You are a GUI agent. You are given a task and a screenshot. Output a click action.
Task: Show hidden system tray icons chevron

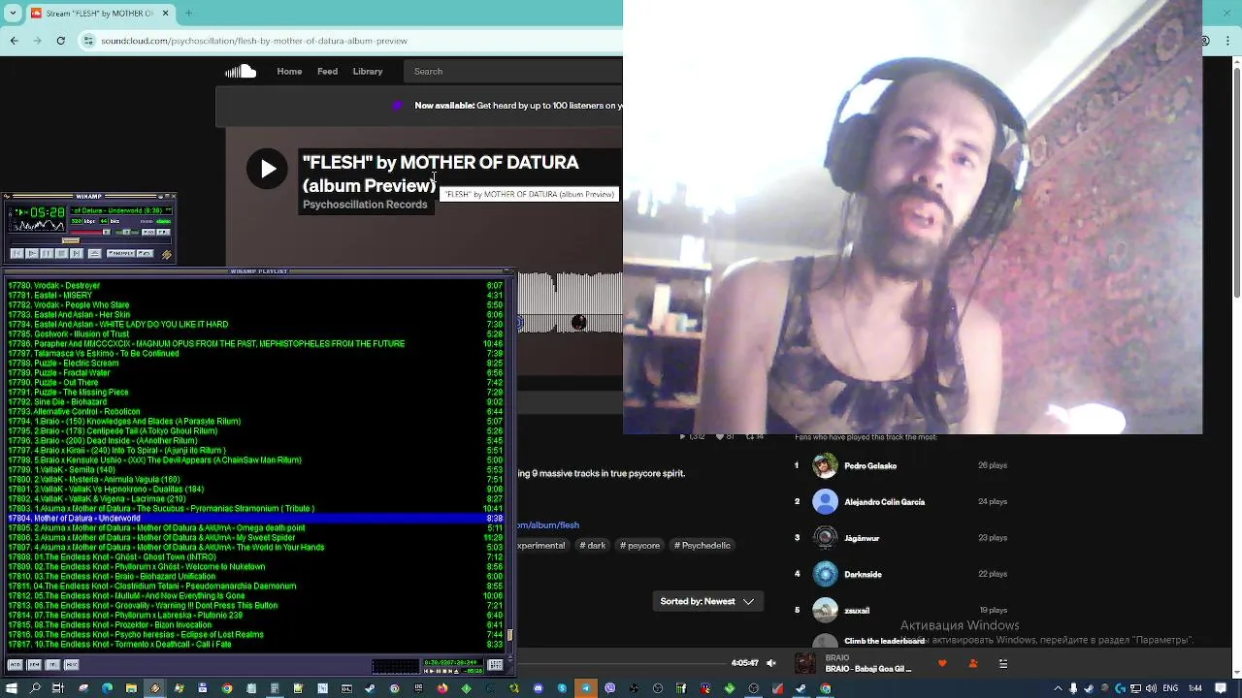[1060, 688]
